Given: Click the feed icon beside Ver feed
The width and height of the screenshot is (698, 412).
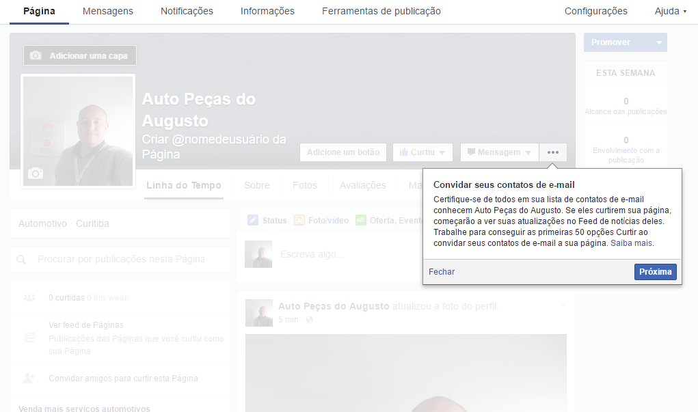Looking at the screenshot, I should [x=29, y=338].
